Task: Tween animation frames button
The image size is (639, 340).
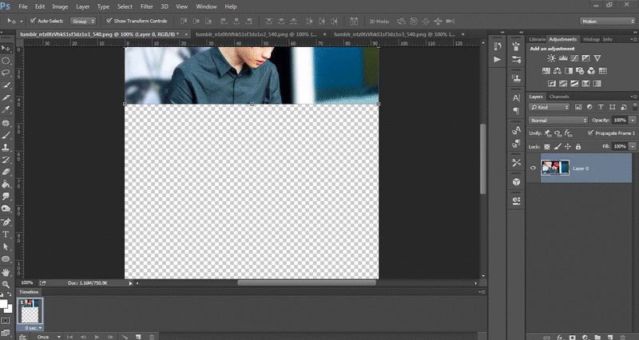Action: [x=125, y=337]
